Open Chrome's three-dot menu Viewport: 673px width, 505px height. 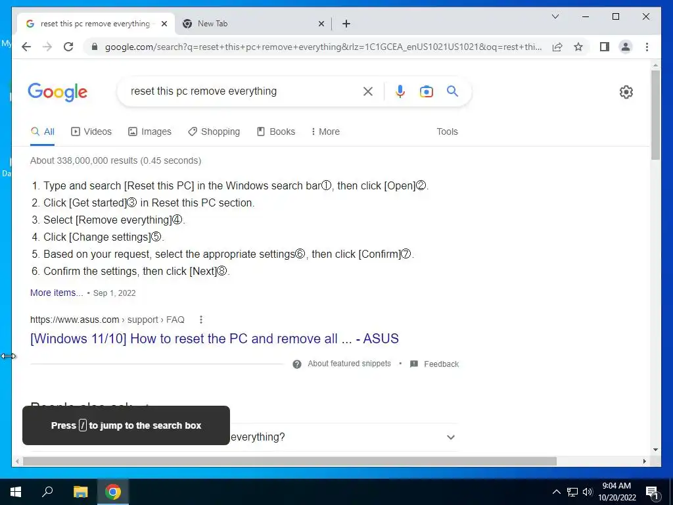(x=647, y=47)
